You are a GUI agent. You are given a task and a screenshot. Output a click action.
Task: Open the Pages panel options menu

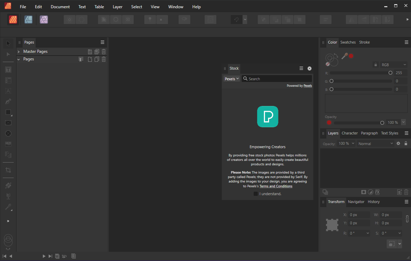click(x=102, y=42)
